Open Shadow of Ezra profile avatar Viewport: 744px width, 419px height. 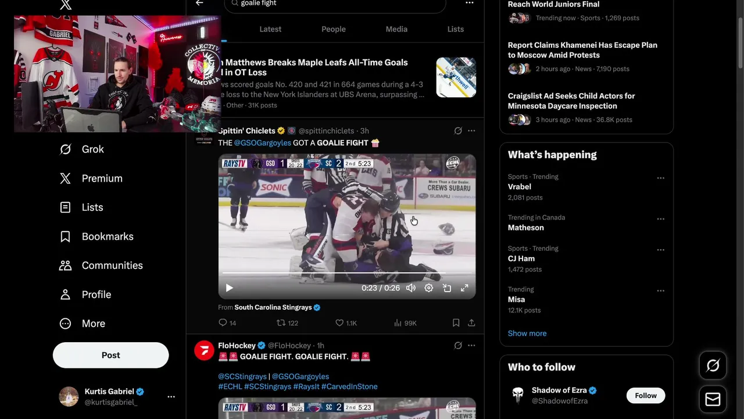(x=518, y=396)
